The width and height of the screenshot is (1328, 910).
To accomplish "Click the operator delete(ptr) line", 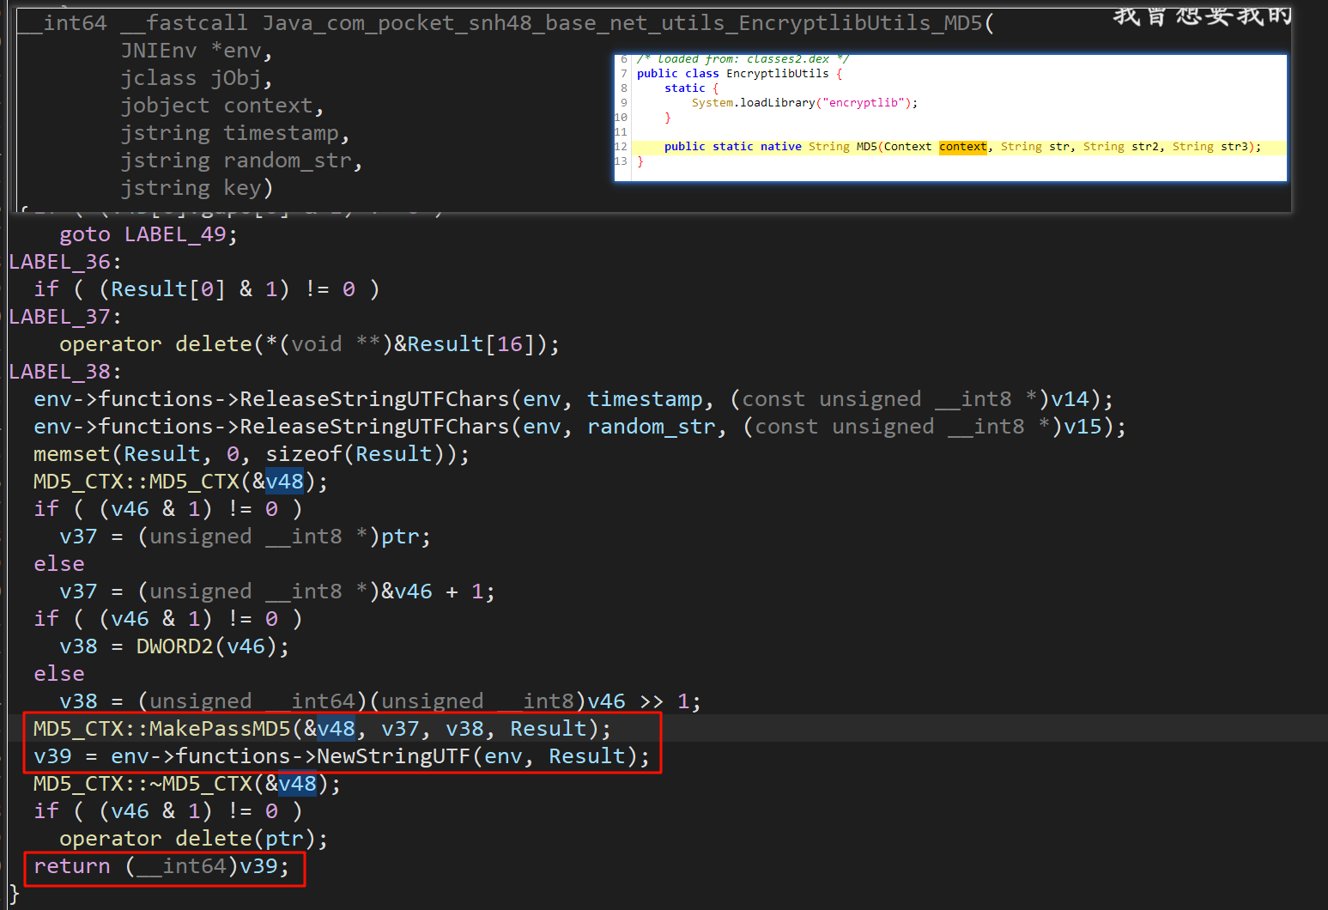I will coord(193,839).
